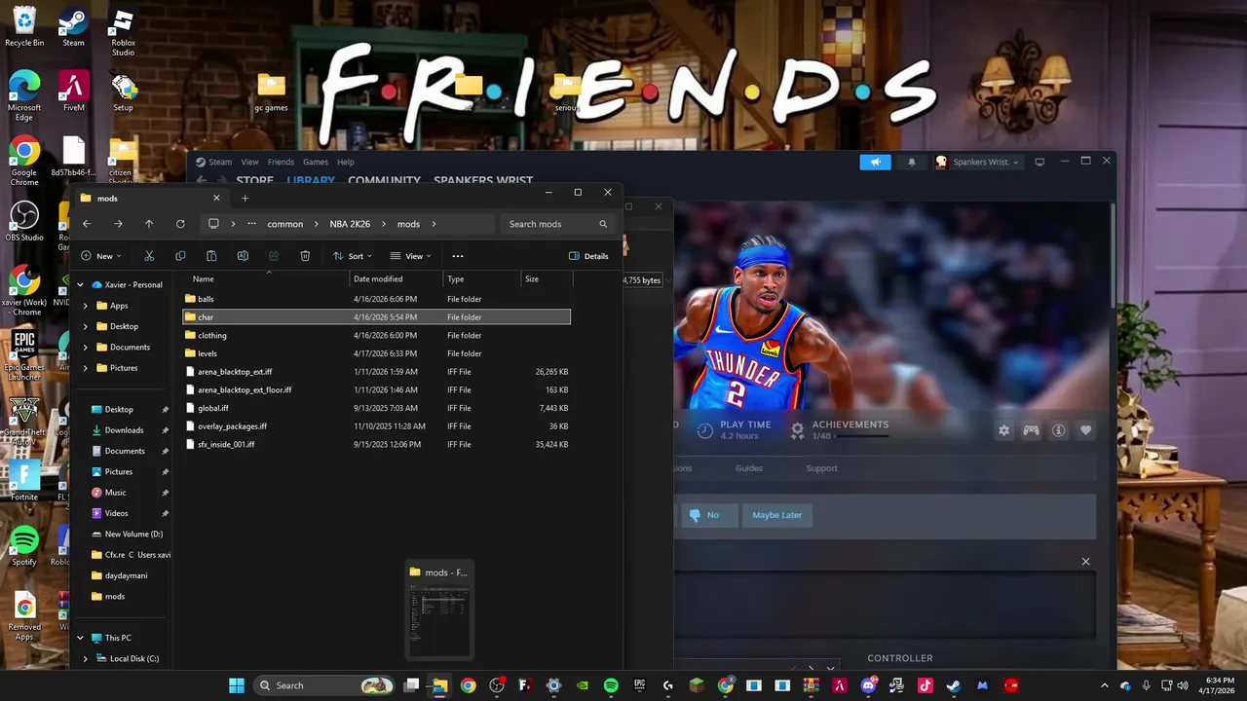
Task: Click NBA 2K26 in the breadcrumb path
Action: pyautogui.click(x=350, y=224)
